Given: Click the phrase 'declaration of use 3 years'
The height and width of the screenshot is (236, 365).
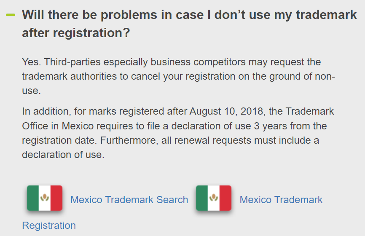Looking at the screenshot, I should (x=228, y=126).
